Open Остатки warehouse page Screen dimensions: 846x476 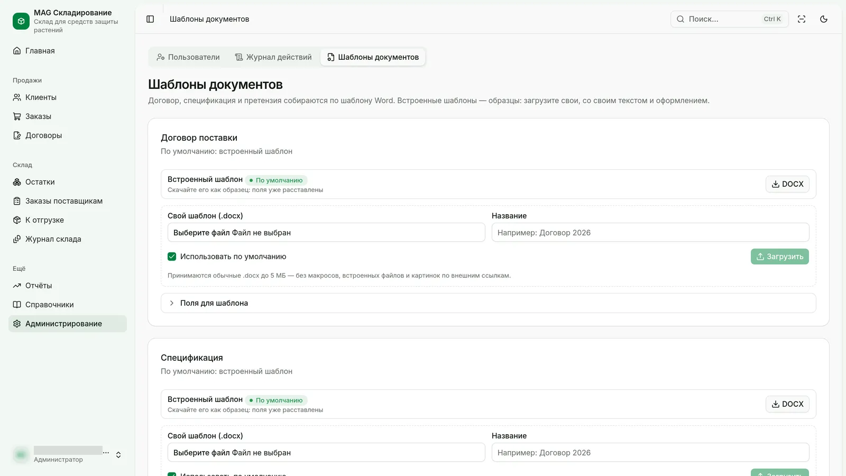(68, 182)
